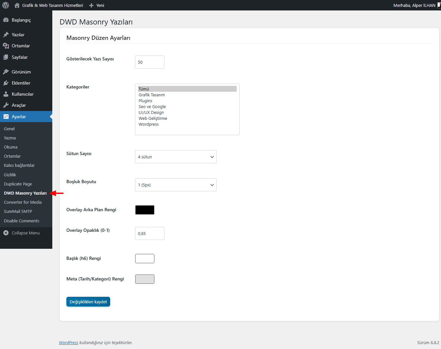Expand the Sütun Sayısı dropdown

(x=176, y=157)
